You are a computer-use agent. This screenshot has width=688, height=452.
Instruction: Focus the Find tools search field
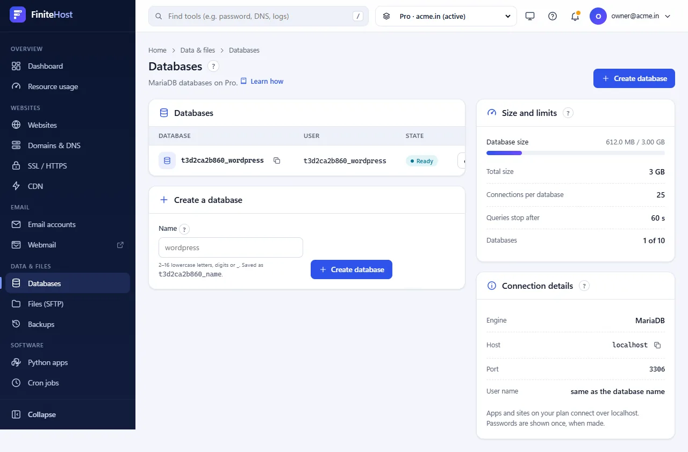(x=259, y=16)
